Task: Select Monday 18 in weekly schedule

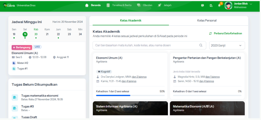Action: pos(14,34)
